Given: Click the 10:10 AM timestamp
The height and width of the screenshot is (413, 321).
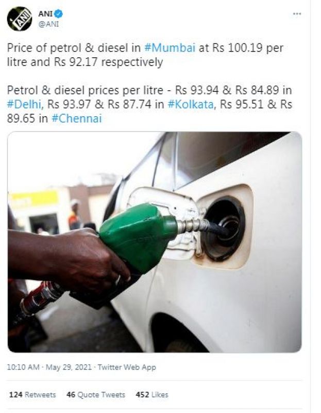Looking at the screenshot, I should pos(23,367).
